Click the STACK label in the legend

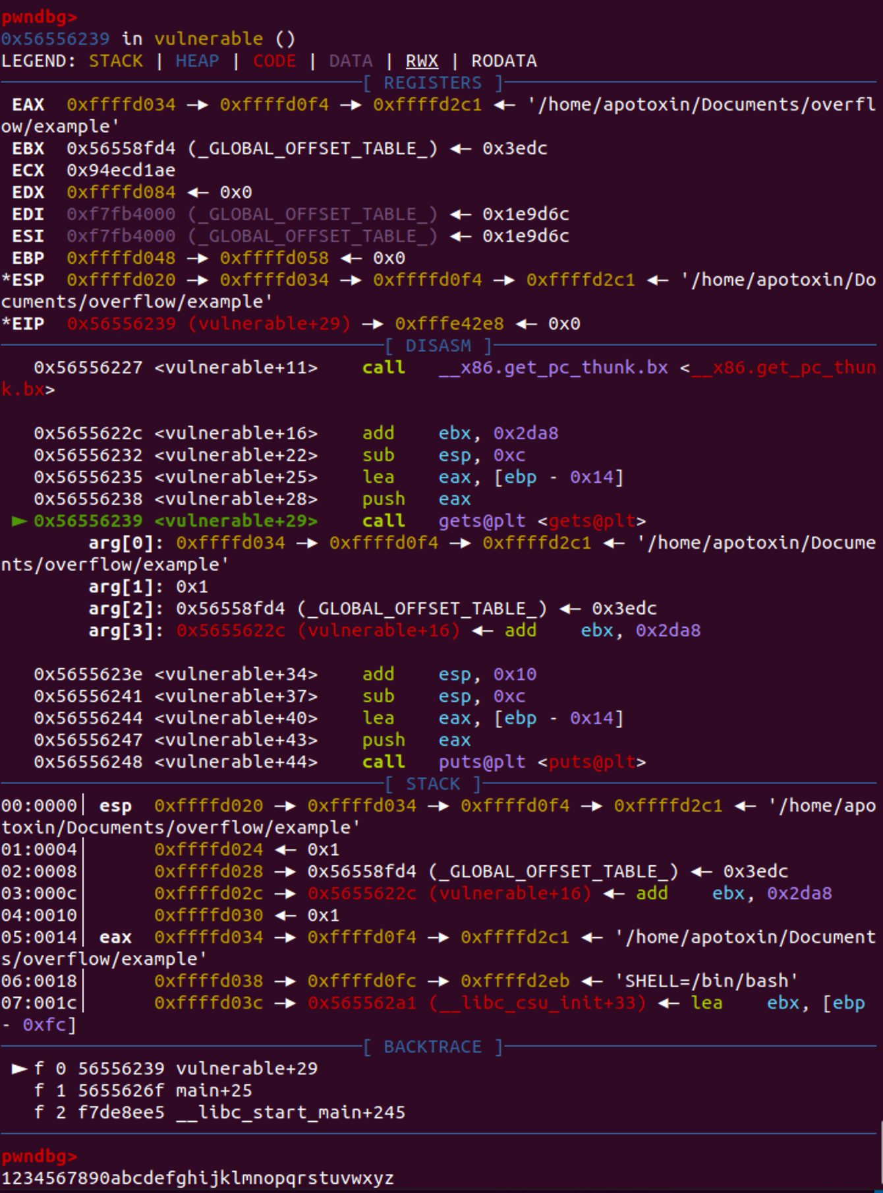tap(116, 61)
